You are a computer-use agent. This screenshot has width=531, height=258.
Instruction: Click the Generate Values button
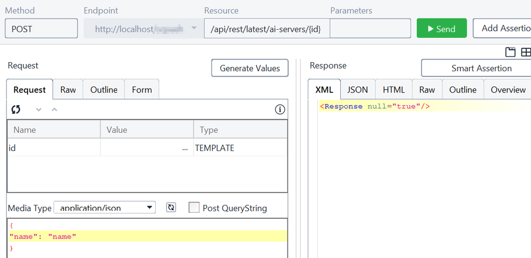click(x=250, y=68)
